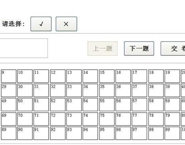The width and height of the screenshot is (185, 145).
Task: Open question 29 cell
Action: (8, 90)
